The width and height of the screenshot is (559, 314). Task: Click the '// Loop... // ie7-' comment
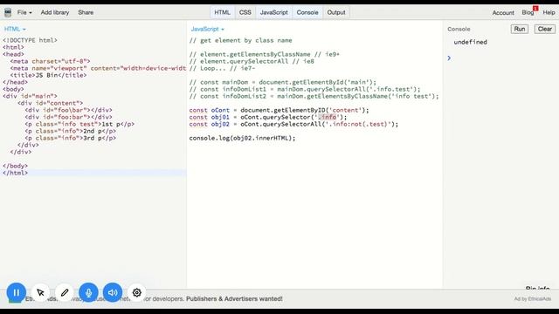(x=222, y=68)
